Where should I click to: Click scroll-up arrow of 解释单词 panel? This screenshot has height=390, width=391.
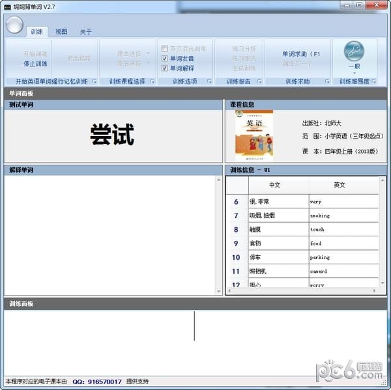219,180
